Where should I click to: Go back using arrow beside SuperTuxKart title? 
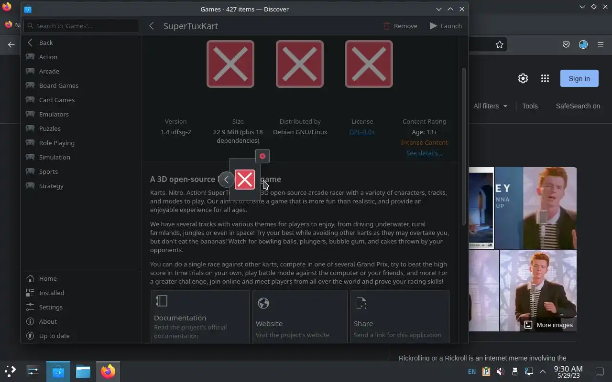coord(152,26)
